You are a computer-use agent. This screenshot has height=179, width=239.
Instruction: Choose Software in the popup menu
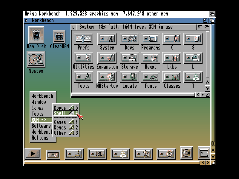42,126
